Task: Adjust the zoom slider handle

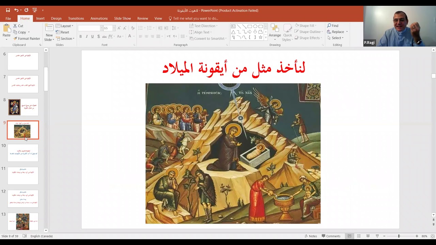Action: [x=399, y=236]
